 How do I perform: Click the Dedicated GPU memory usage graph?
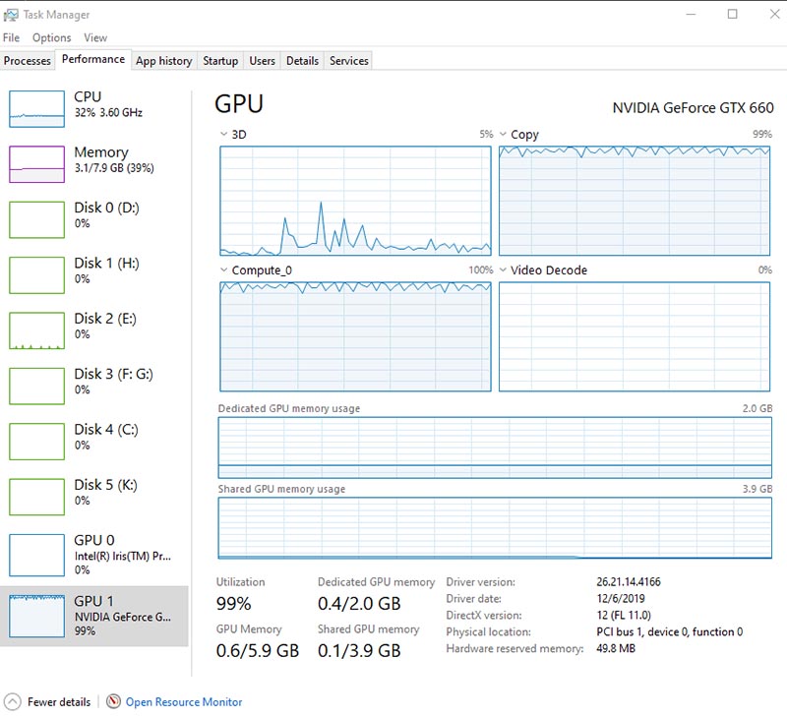coord(495,448)
